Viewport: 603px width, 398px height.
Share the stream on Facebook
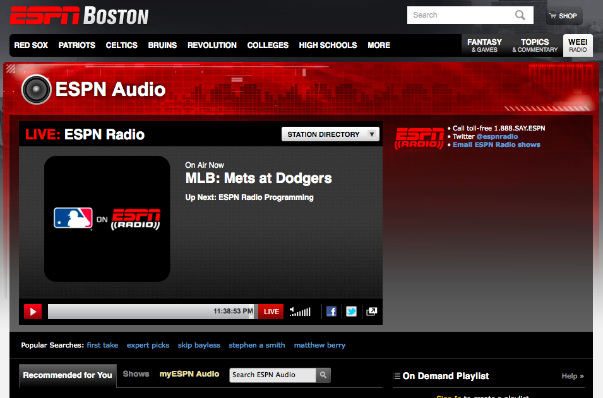coord(331,311)
